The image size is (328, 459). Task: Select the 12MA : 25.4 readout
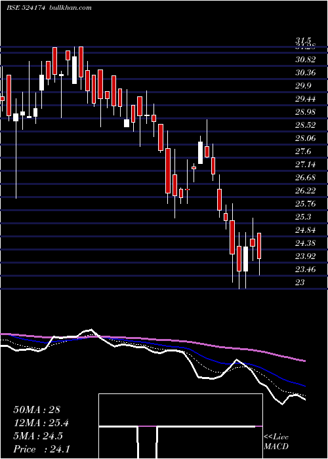(x=41, y=423)
